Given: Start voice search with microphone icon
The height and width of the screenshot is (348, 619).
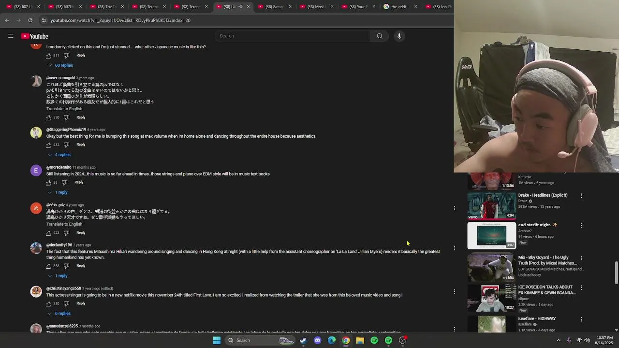Looking at the screenshot, I should pyautogui.click(x=399, y=36).
